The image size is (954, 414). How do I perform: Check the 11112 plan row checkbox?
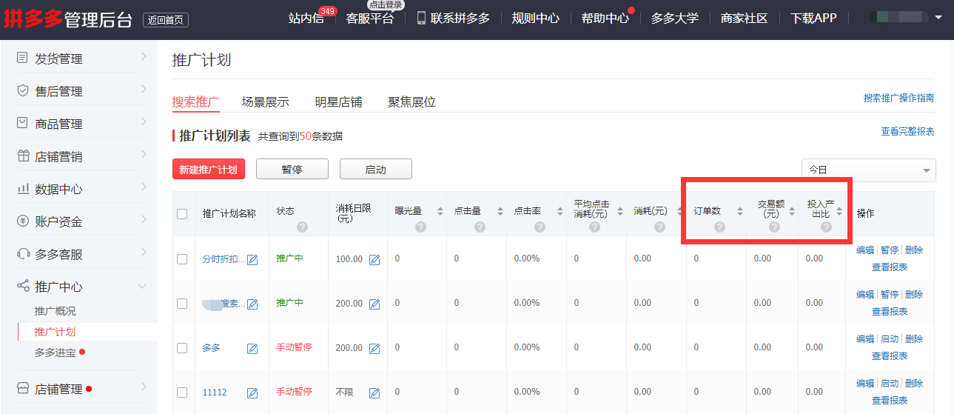click(x=182, y=392)
